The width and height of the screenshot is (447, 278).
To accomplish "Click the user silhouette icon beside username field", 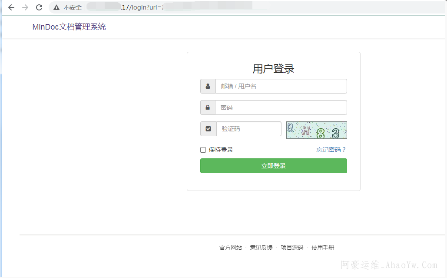I will (208, 86).
